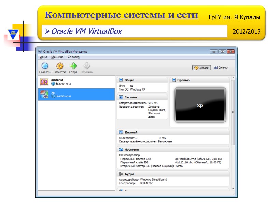Viewport: 273px width, 205px height.
Task: Click the slide's triangular logo emblem
Action: tap(13, 34)
